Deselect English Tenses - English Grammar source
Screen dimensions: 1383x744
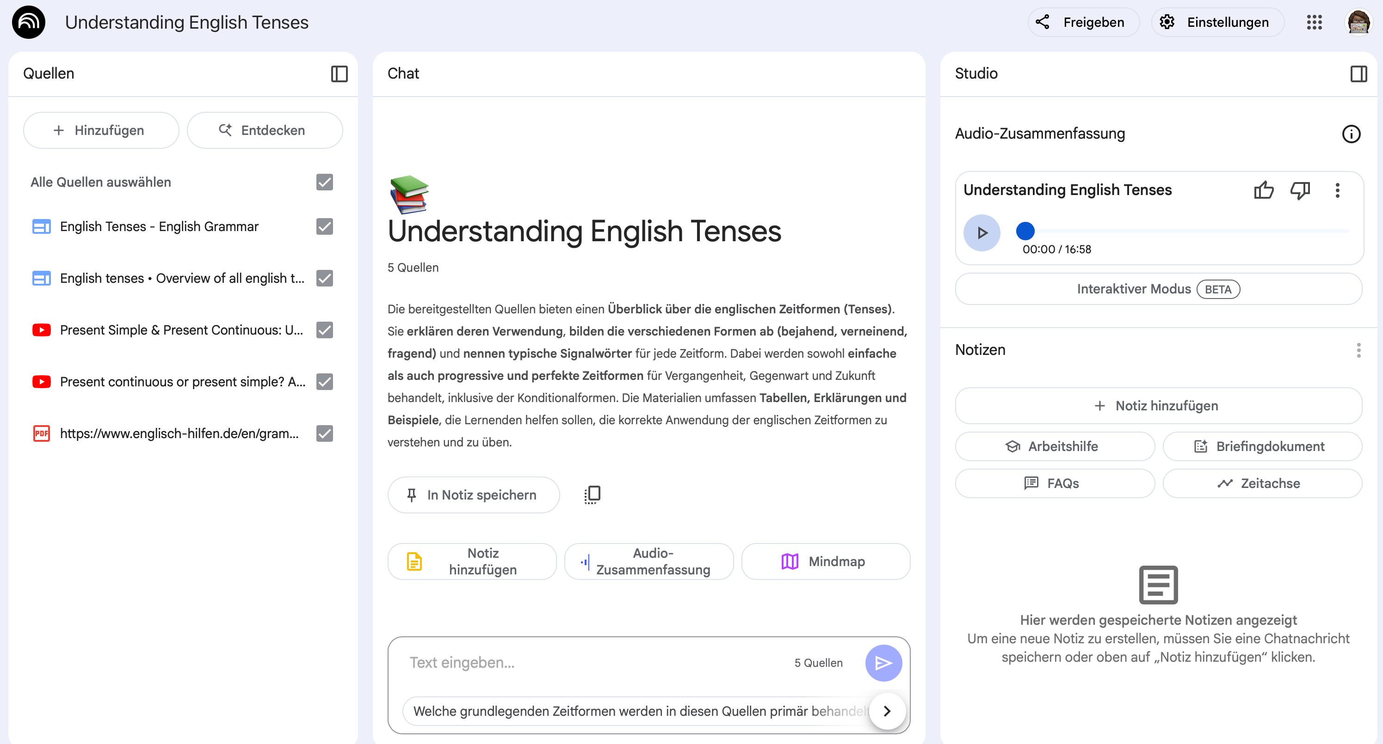pos(324,226)
